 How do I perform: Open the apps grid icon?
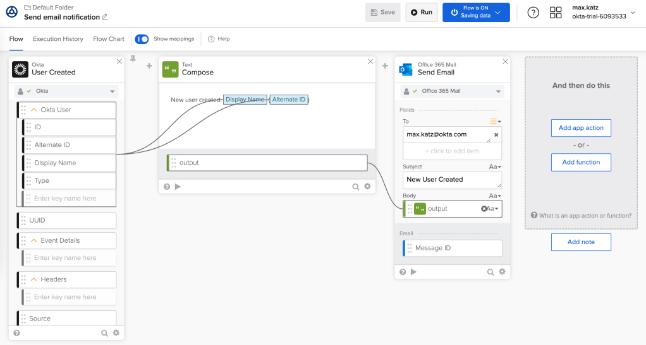coord(556,13)
